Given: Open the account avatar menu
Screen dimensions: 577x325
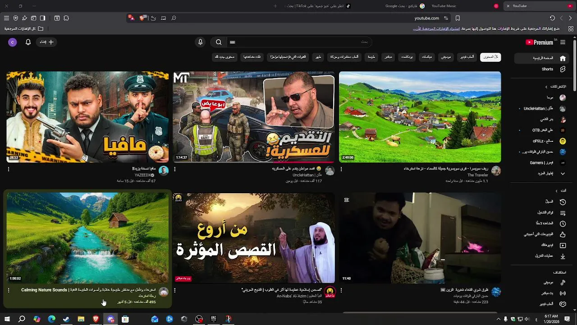Looking at the screenshot, I should (12, 42).
